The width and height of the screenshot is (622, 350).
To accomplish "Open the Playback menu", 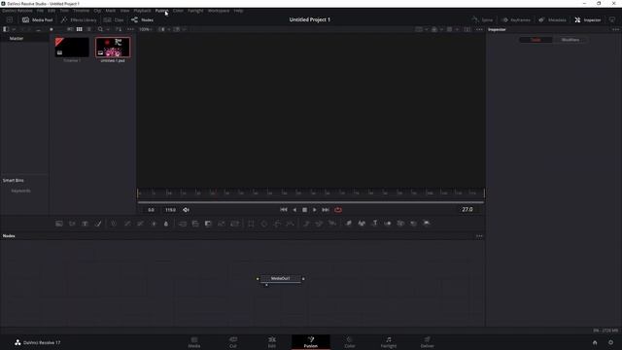I will coord(142,11).
